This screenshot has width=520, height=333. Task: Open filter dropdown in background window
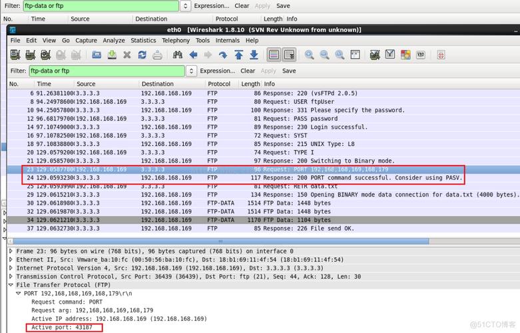point(185,6)
